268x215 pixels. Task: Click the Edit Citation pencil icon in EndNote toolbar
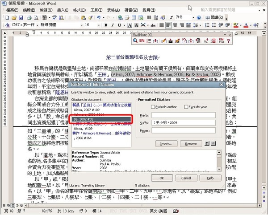164,41
